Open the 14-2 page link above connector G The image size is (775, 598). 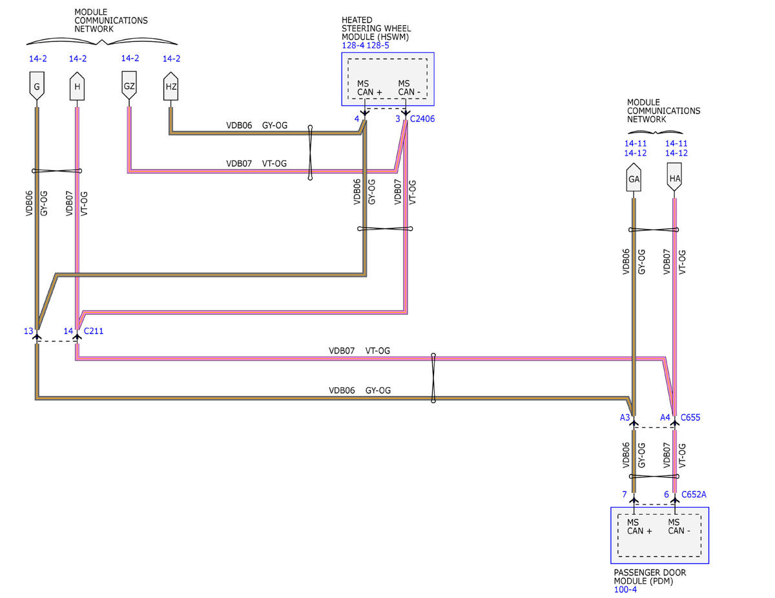[38, 59]
